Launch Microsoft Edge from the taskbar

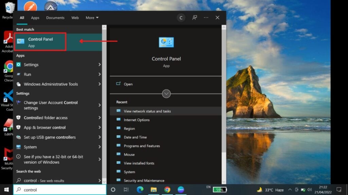(x=140, y=190)
